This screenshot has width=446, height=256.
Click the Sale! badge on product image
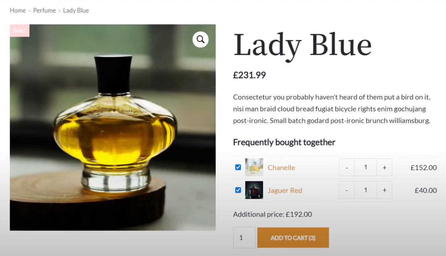point(20,31)
